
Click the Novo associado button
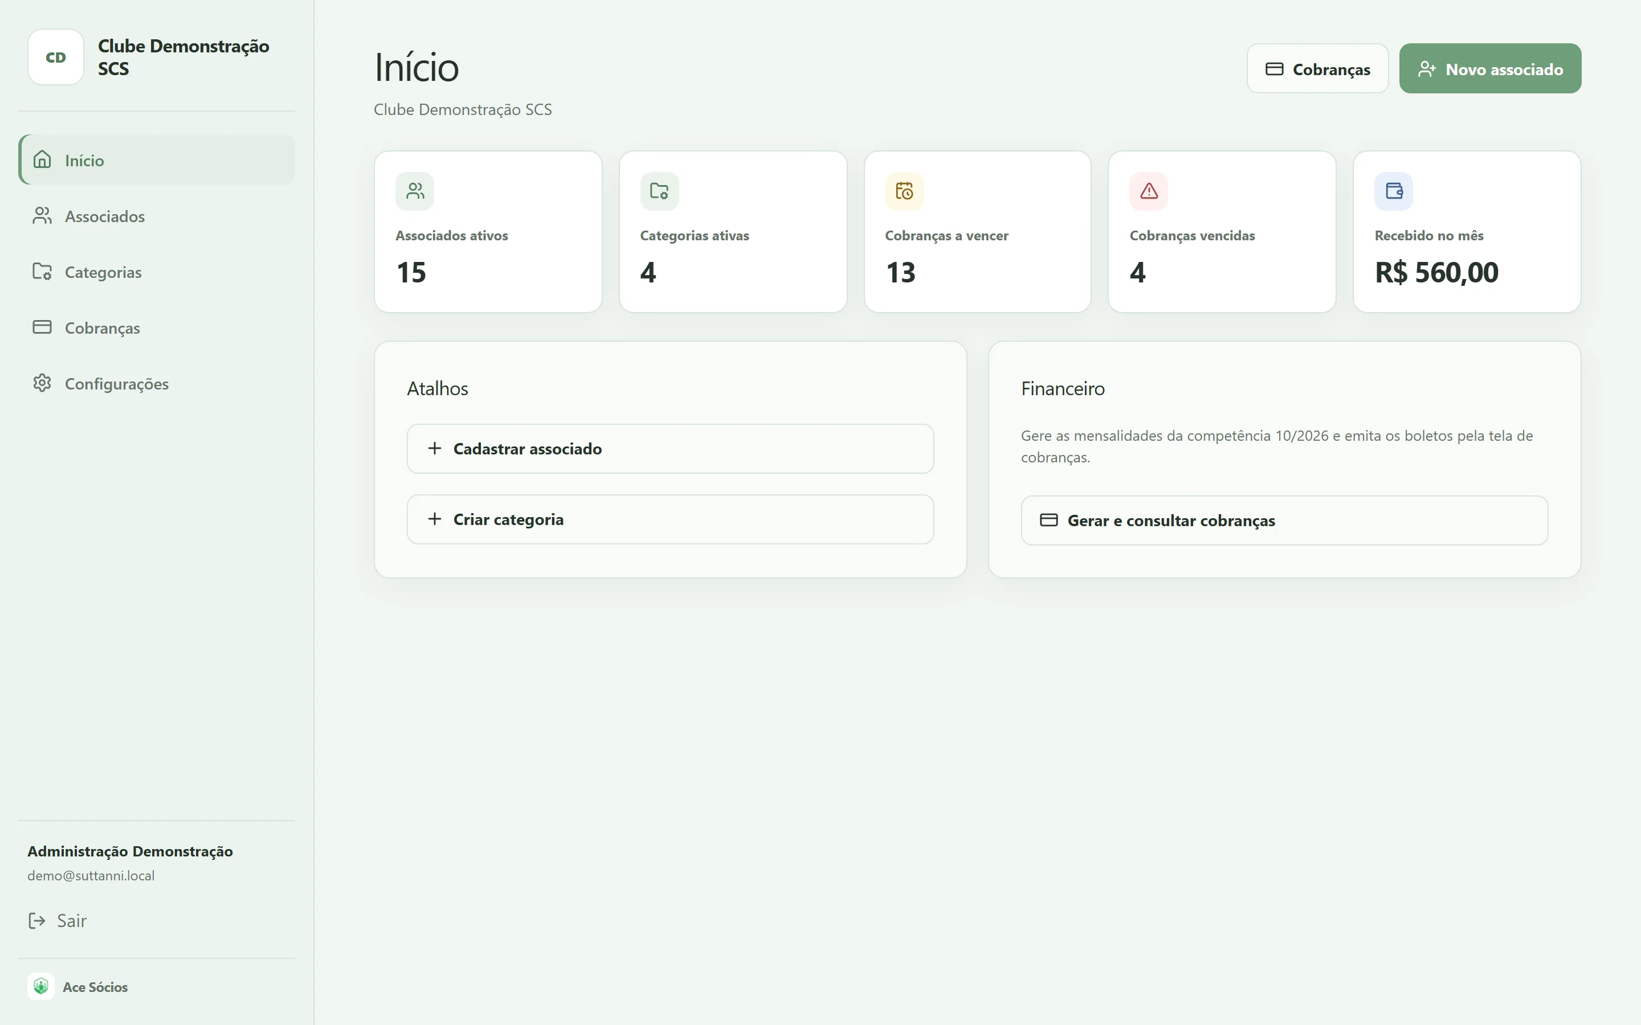coord(1491,68)
